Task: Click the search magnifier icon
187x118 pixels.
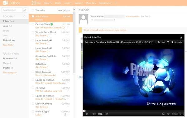Action: pyautogui.click(x=24, y=10)
